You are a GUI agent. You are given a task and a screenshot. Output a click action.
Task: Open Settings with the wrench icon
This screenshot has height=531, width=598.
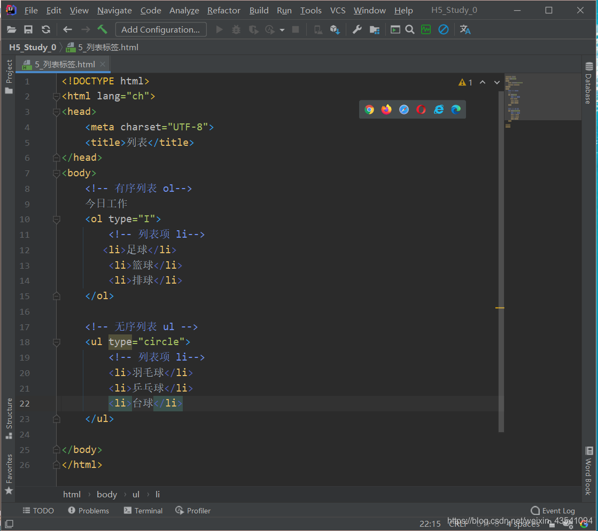click(x=357, y=29)
